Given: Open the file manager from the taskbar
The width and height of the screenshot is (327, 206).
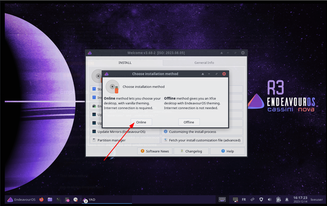Looking at the screenshot, I should 50,199.
